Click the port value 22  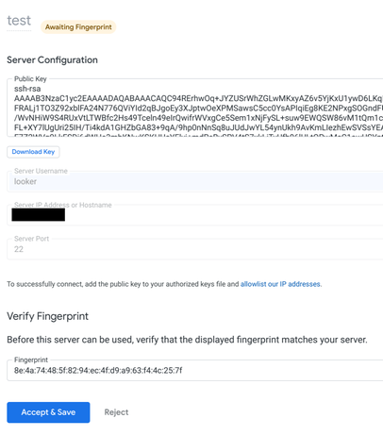point(19,249)
